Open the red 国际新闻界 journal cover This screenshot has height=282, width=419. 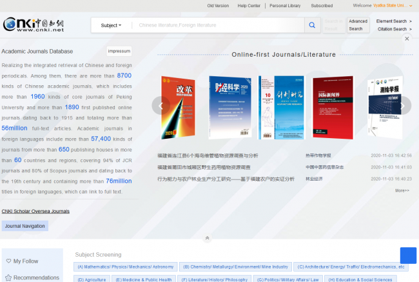(x=333, y=108)
